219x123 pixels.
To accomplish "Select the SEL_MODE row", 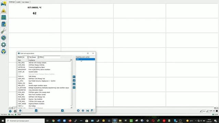I will point(44,99).
